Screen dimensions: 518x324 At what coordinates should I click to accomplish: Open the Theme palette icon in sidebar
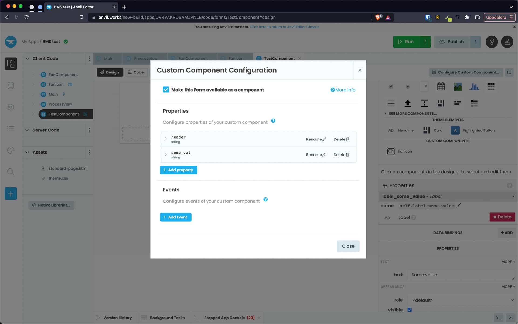pos(11,150)
